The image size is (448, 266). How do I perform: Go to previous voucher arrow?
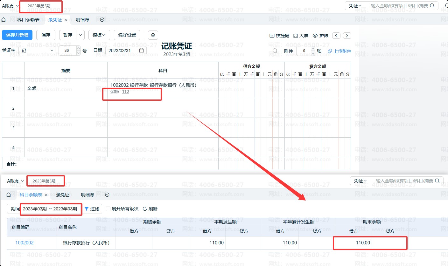336,36
